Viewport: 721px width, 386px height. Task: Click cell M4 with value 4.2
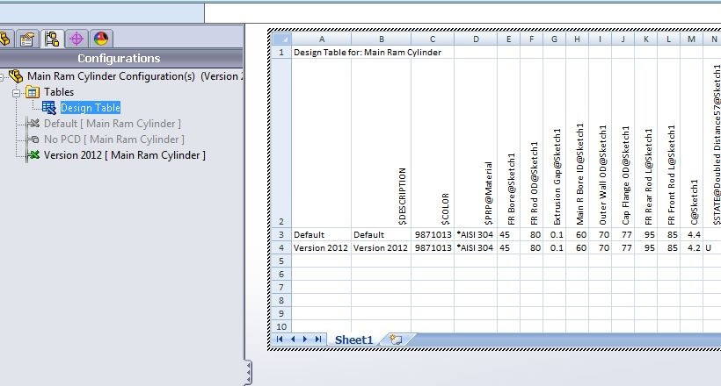click(692, 248)
